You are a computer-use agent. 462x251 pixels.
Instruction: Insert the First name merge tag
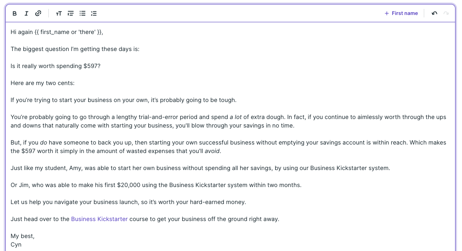coord(401,13)
